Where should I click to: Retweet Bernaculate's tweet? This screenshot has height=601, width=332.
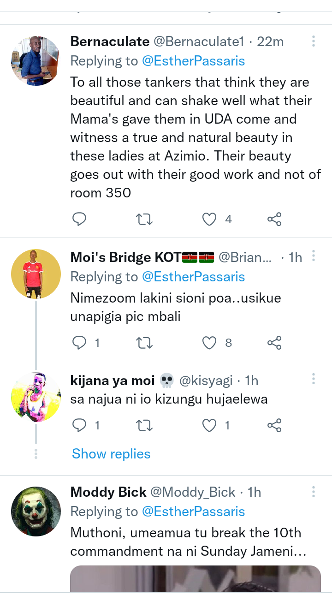click(x=145, y=219)
